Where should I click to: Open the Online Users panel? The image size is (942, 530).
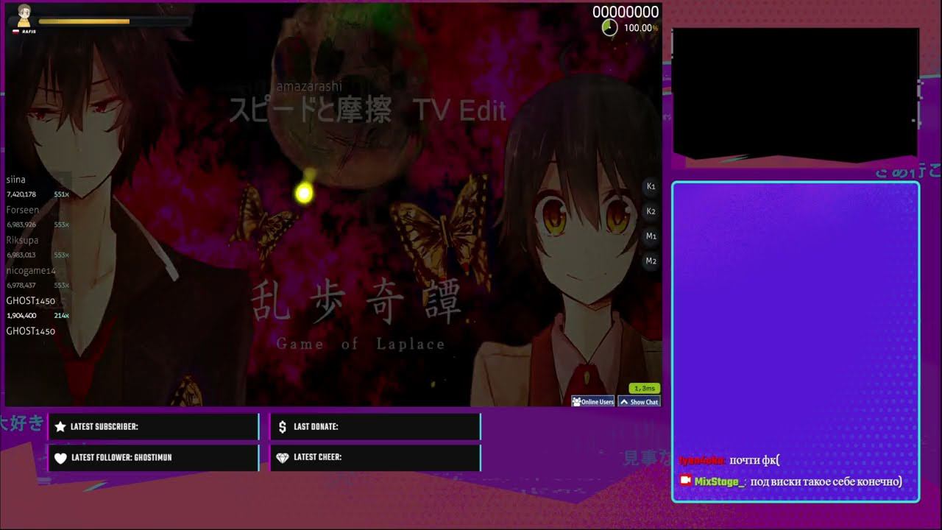click(593, 401)
